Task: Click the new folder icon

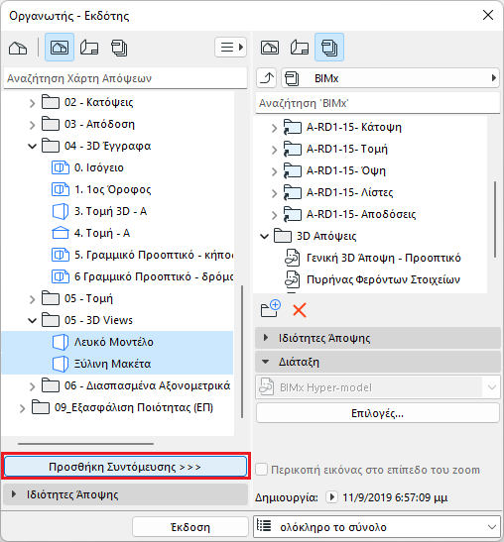Action: click(x=270, y=309)
